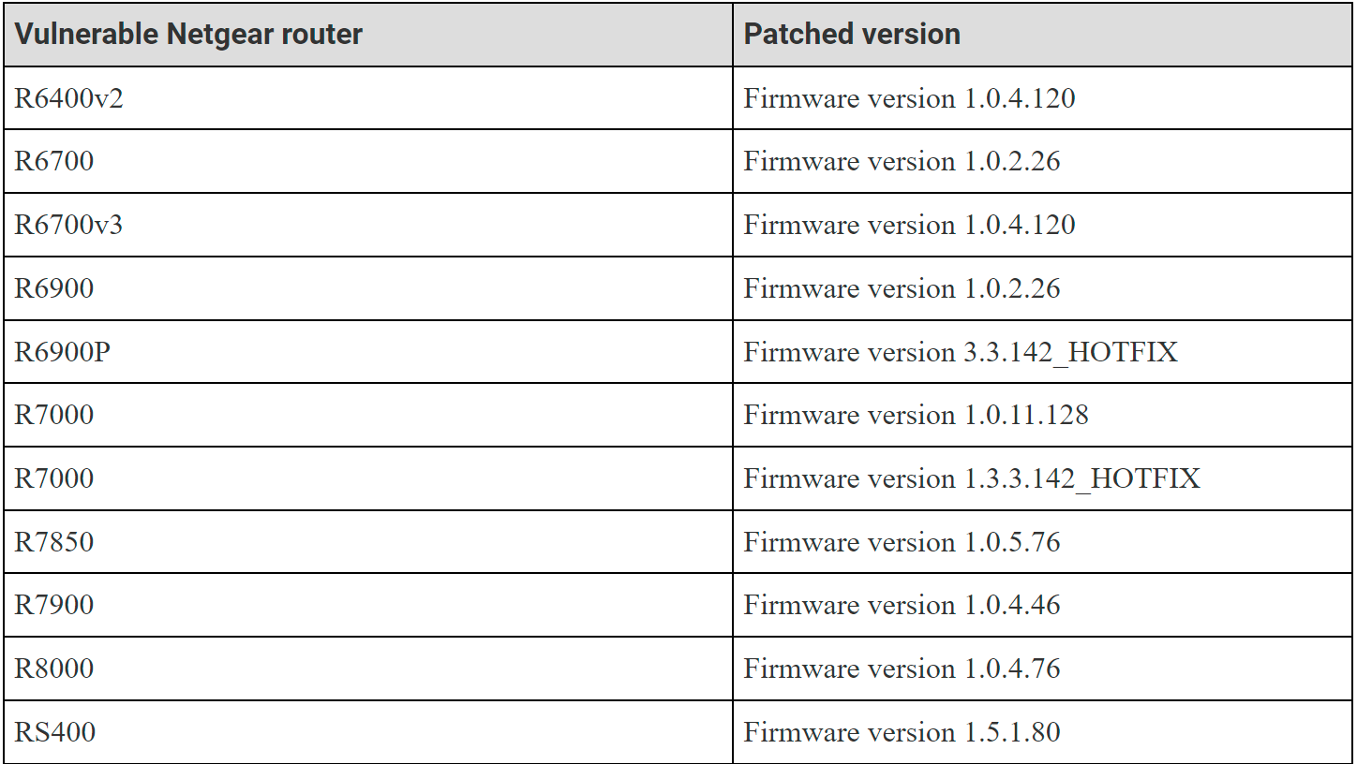The image size is (1357, 764).
Task: Click the R7900 model name
Action: pos(54,605)
